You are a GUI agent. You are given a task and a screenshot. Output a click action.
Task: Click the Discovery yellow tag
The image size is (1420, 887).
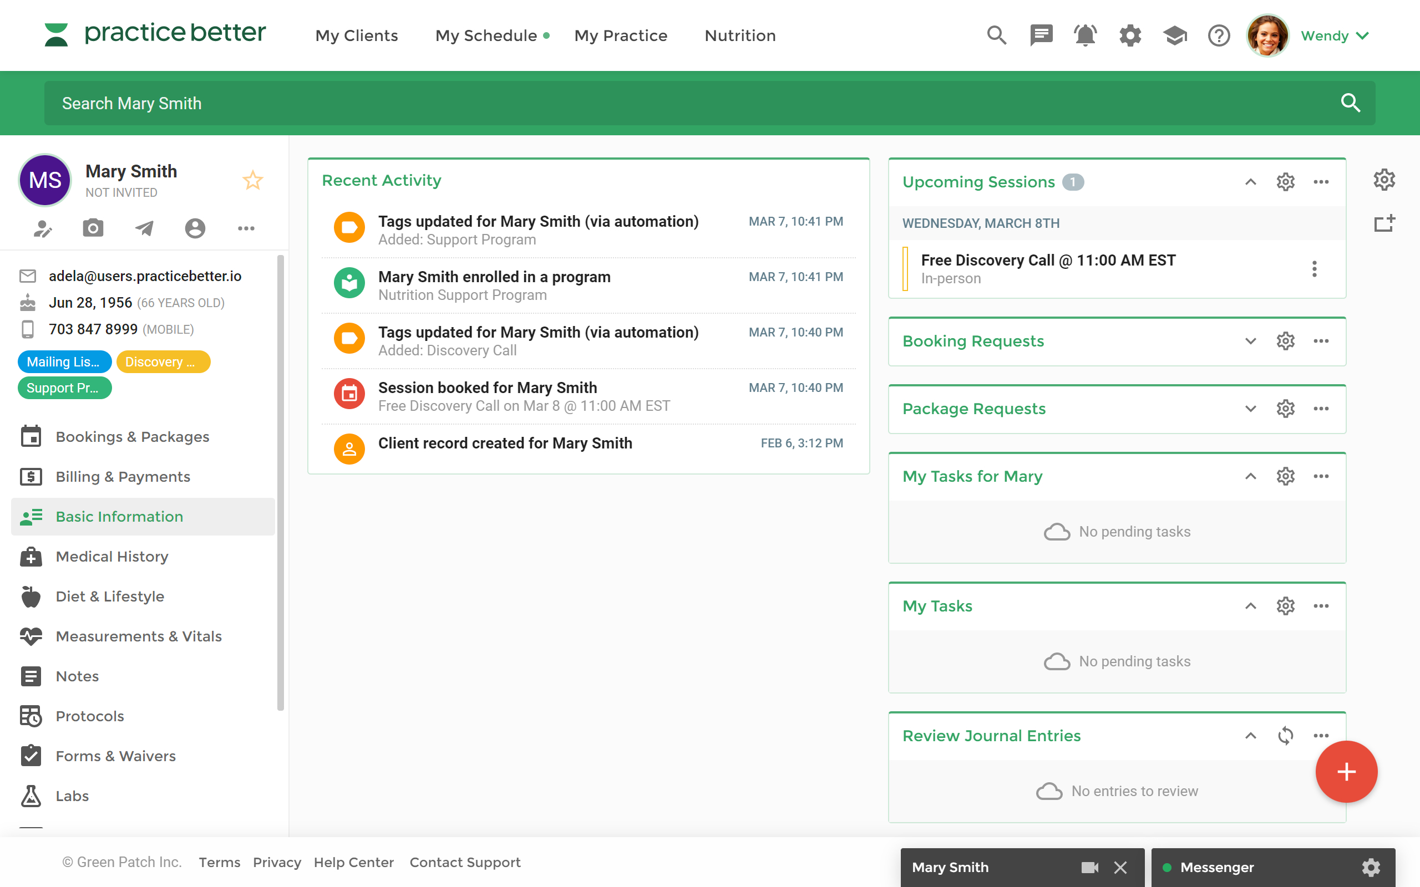click(x=163, y=362)
